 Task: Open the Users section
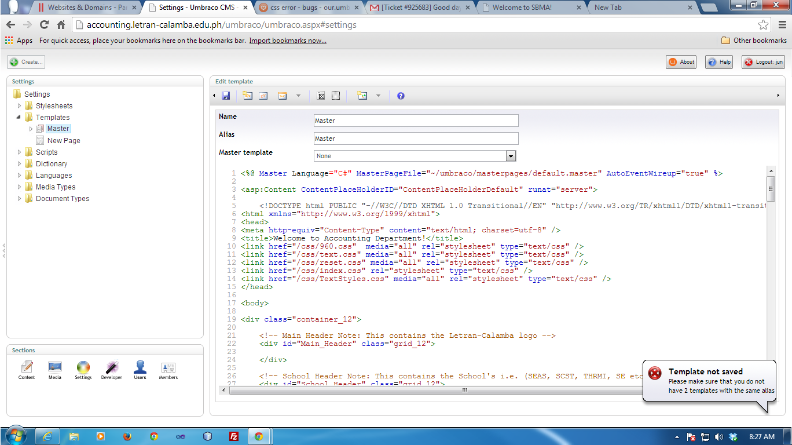[x=140, y=370]
